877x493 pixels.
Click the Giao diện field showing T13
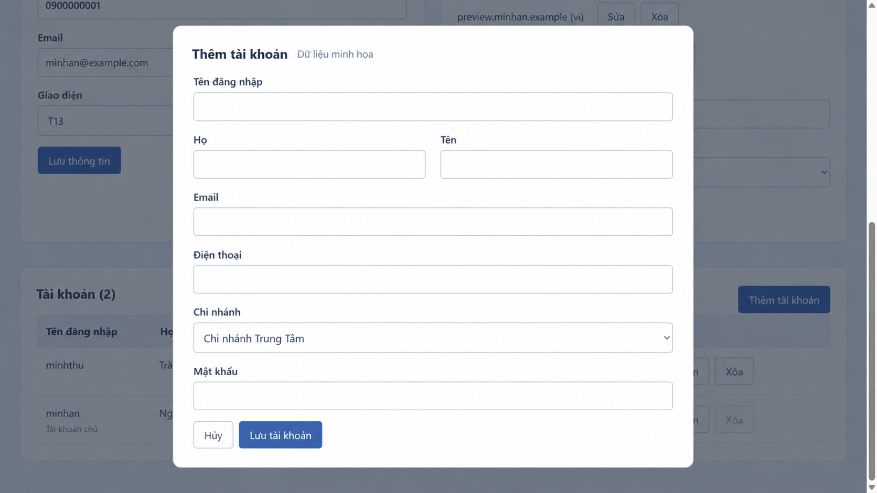(105, 121)
